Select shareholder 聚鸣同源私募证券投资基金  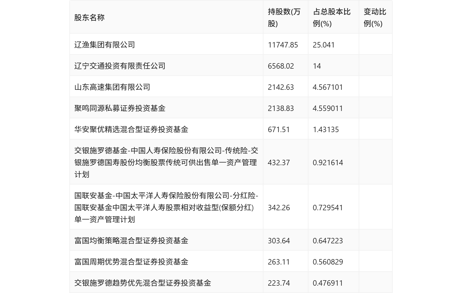coord(120,108)
